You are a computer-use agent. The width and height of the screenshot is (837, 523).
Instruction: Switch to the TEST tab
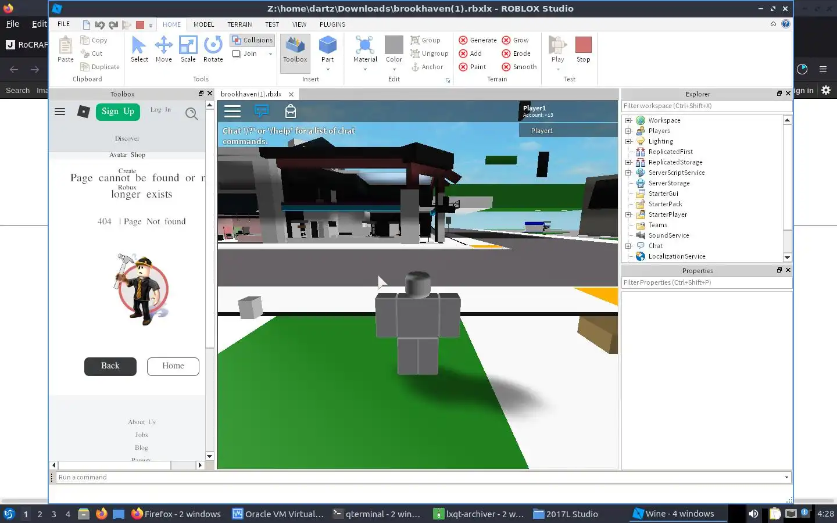(272, 24)
